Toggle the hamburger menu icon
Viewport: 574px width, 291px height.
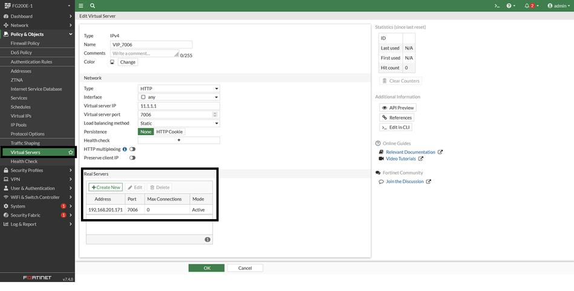tap(81, 6)
